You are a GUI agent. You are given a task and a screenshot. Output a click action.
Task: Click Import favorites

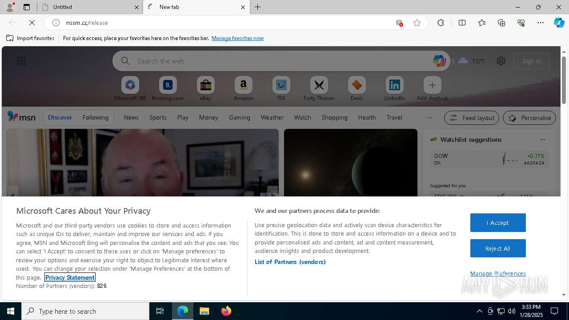(x=30, y=38)
